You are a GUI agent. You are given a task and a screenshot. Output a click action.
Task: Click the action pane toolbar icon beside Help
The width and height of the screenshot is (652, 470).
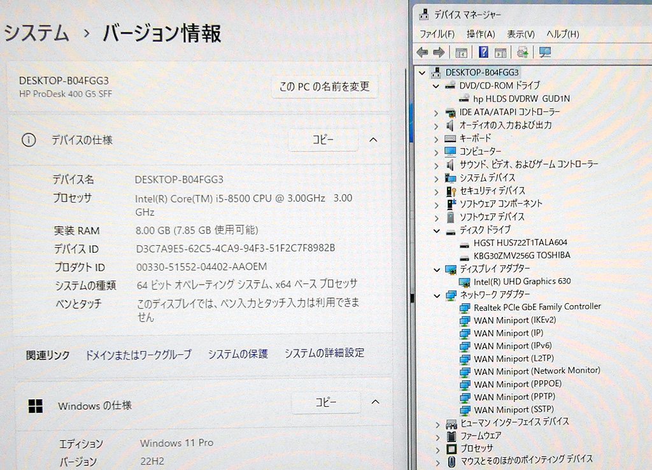pyautogui.click(x=500, y=53)
